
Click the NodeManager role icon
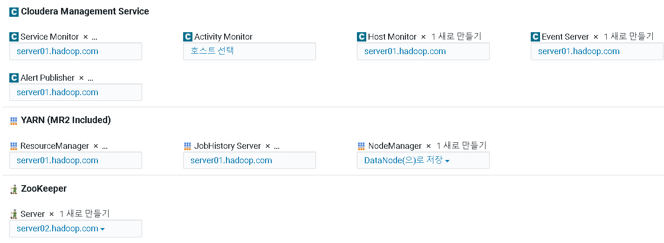coord(361,146)
